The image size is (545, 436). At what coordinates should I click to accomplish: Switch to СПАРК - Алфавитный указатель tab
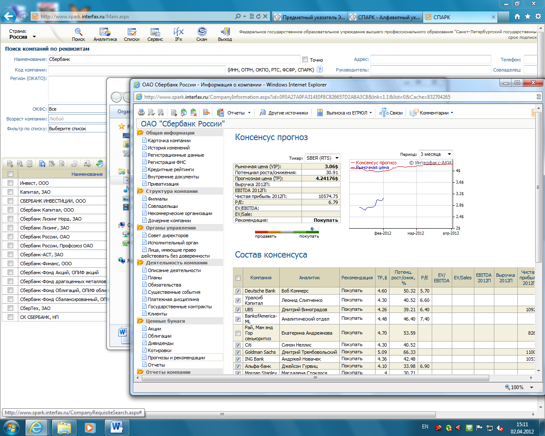click(385, 17)
